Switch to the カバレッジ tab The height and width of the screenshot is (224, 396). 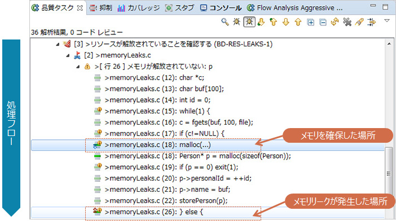coord(139,8)
